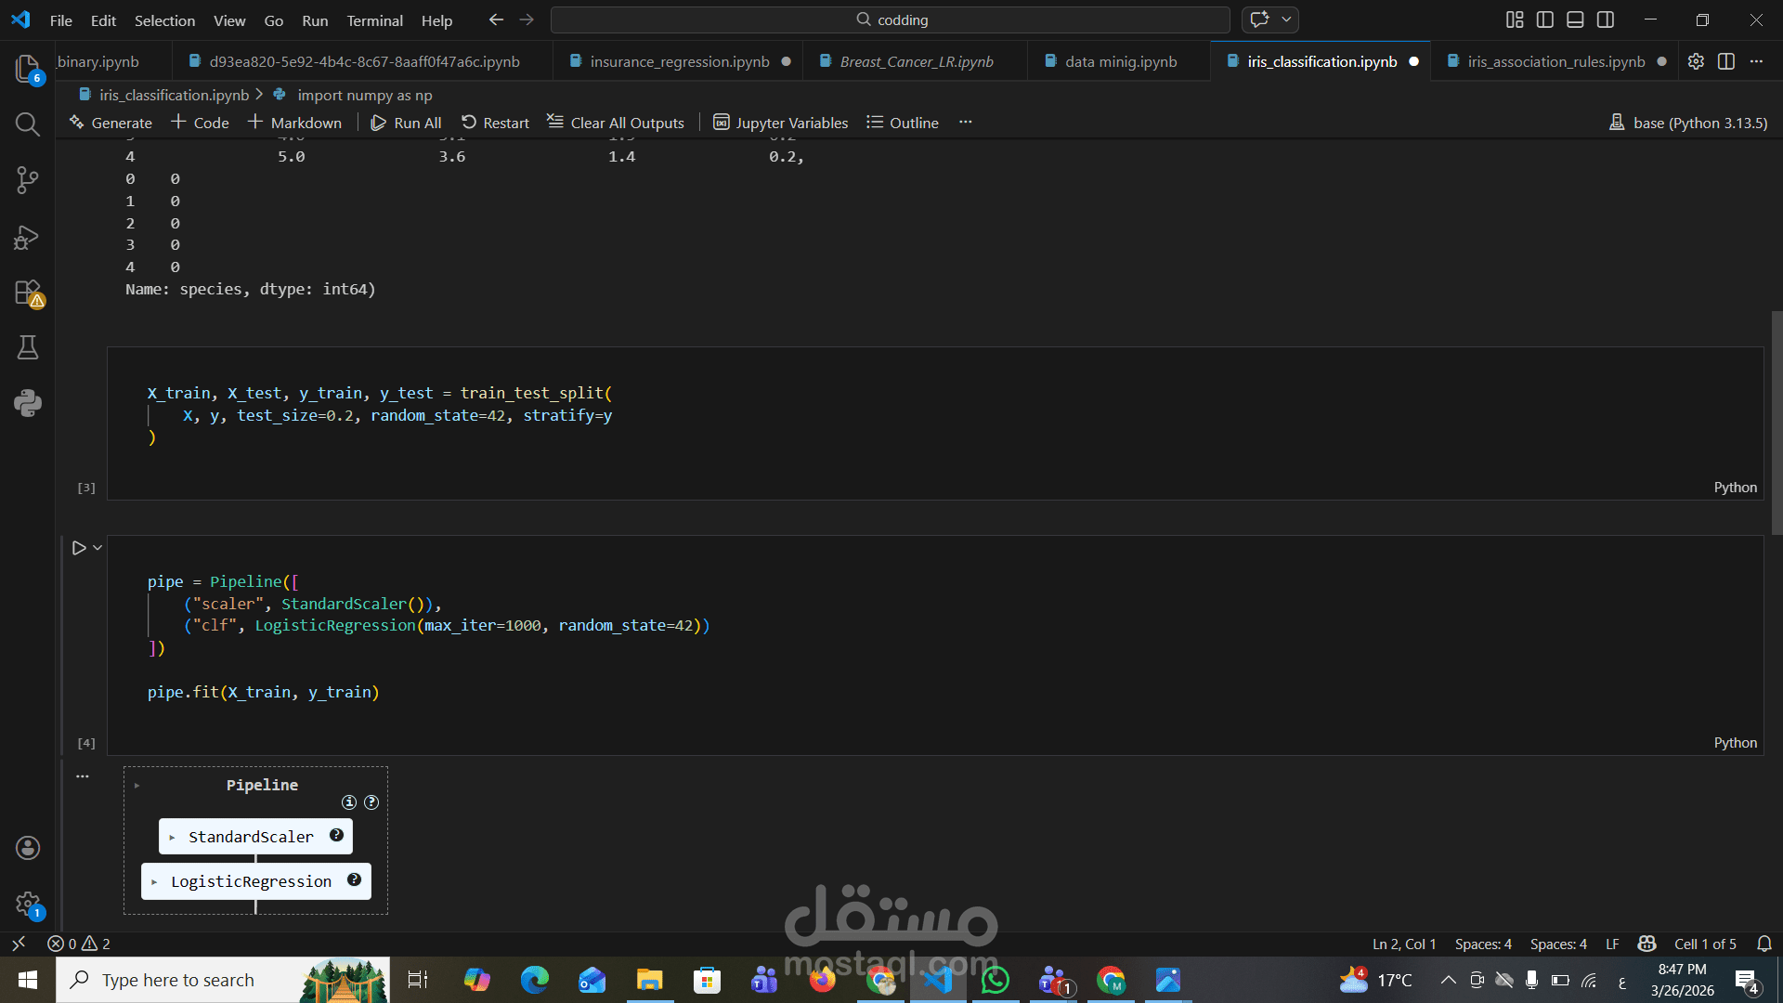Open Run and Debug view
Image resolution: width=1783 pixels, height=1003 pixels.
tap(27, 237)
